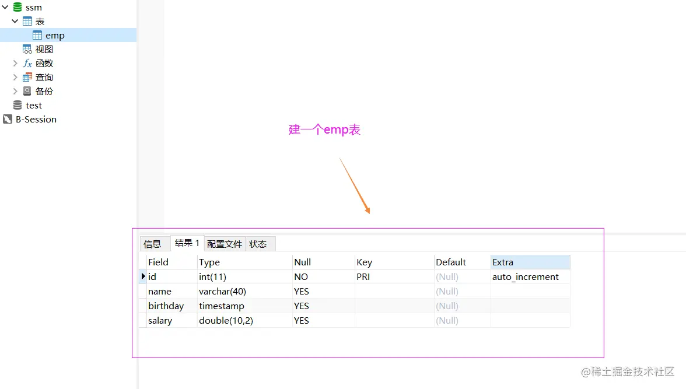Click the 'PRI' key cell
The width and height of the screenshot is (686, 389).
394,276
